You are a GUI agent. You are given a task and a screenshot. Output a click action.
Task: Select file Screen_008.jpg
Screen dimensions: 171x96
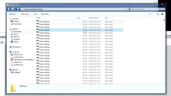[x=80, y=41]
